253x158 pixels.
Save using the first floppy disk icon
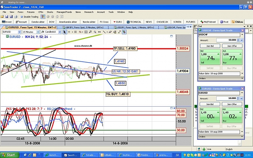7,17
